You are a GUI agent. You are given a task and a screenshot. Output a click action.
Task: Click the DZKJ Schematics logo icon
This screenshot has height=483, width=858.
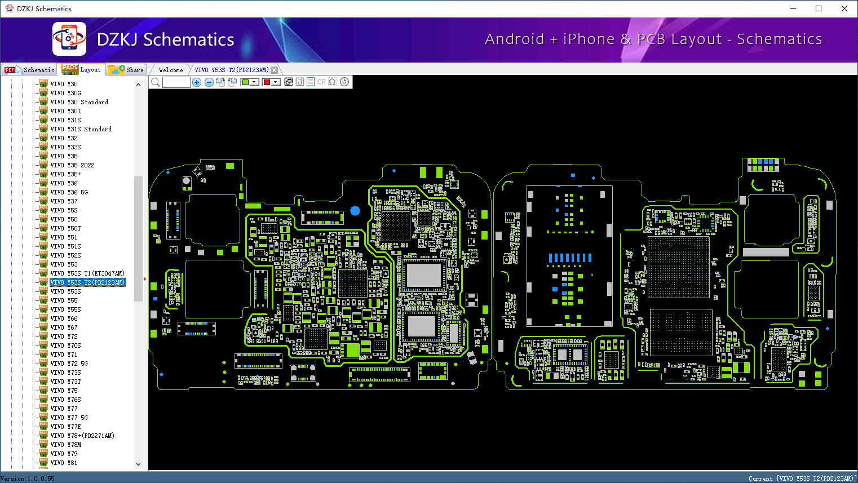[x=69, y=39]
